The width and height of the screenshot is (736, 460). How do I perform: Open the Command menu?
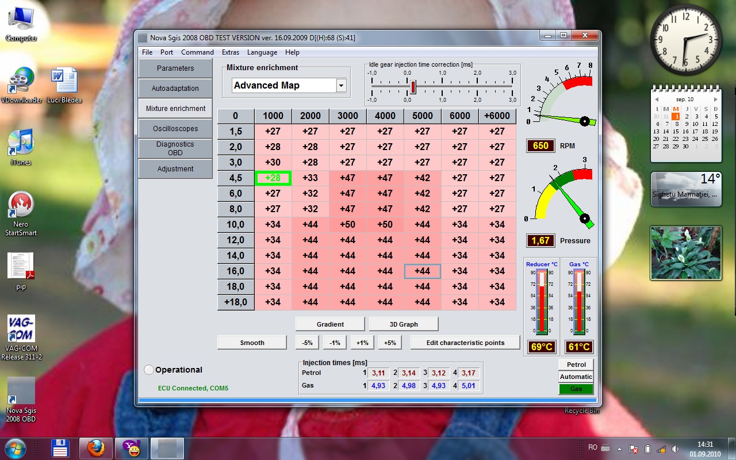(x=197, y=52)
